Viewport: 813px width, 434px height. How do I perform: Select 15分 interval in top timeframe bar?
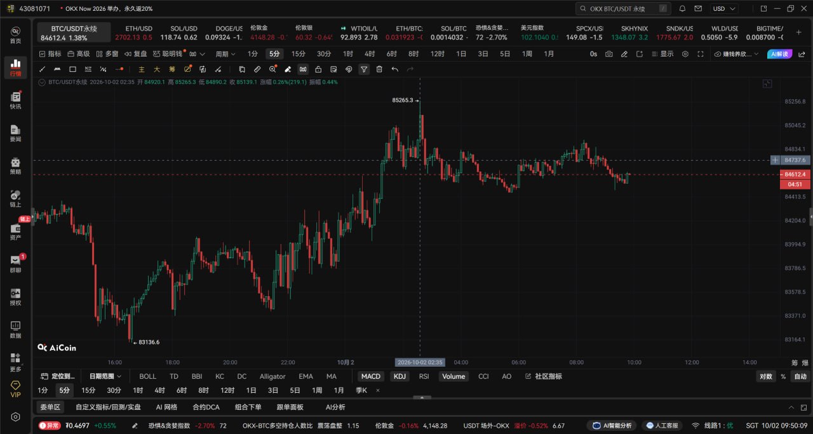(298, 54)
